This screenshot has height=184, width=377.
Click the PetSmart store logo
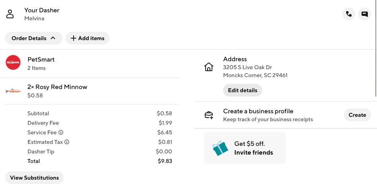(x=13, y=62)
